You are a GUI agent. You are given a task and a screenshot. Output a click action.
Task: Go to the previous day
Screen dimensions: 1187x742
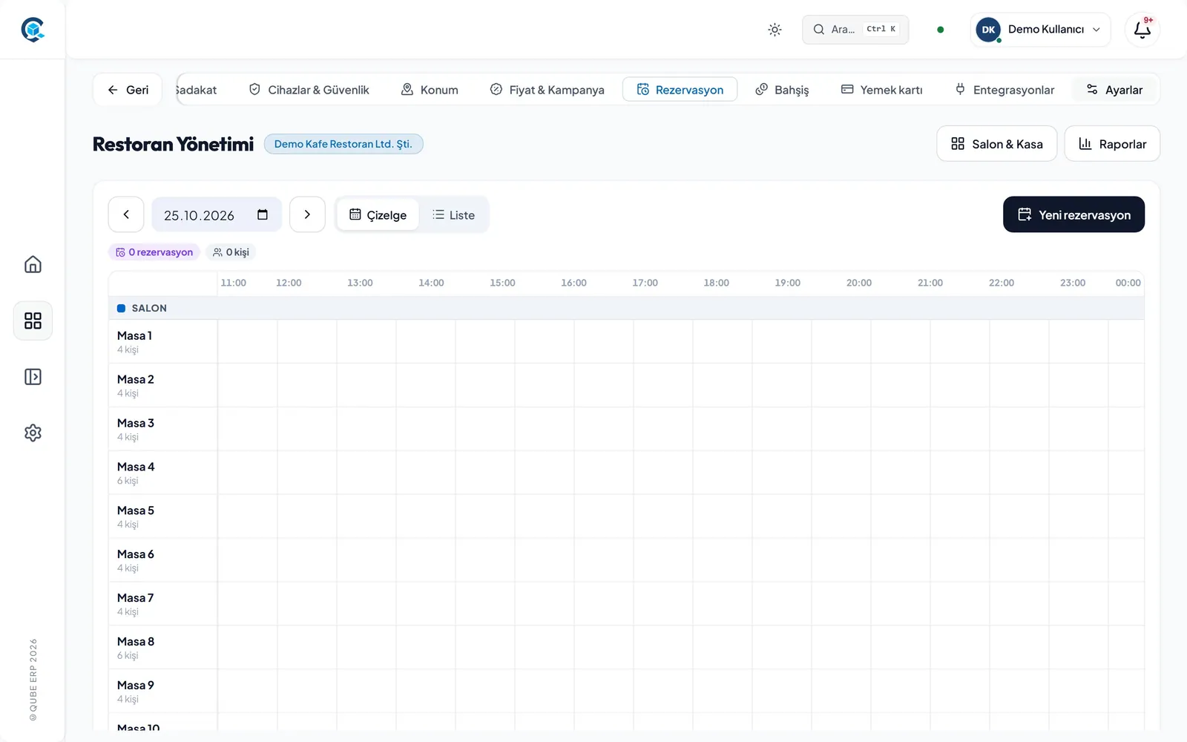126,214
